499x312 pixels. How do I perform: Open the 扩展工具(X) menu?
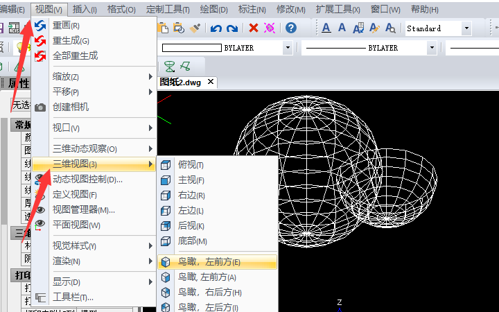pyautogui.click(x=338, y=10)
